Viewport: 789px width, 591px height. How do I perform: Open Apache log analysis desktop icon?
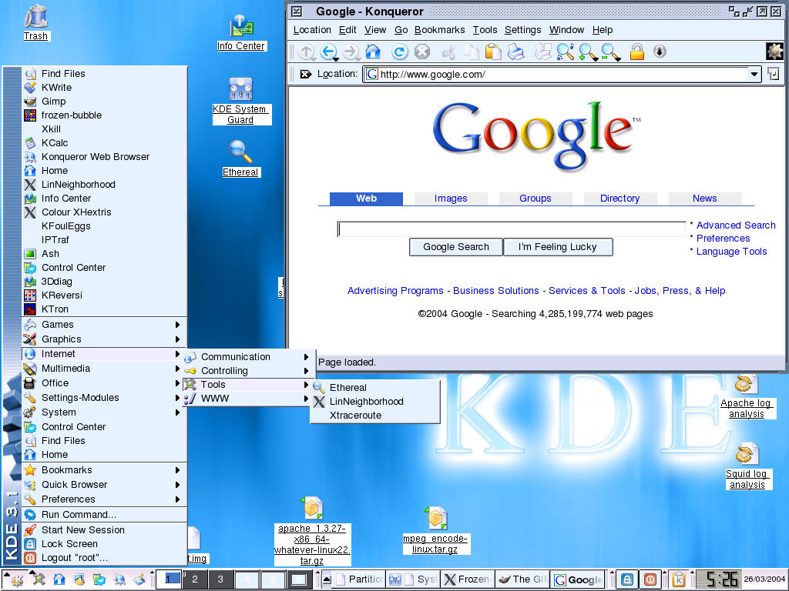(x=746, y=396)
